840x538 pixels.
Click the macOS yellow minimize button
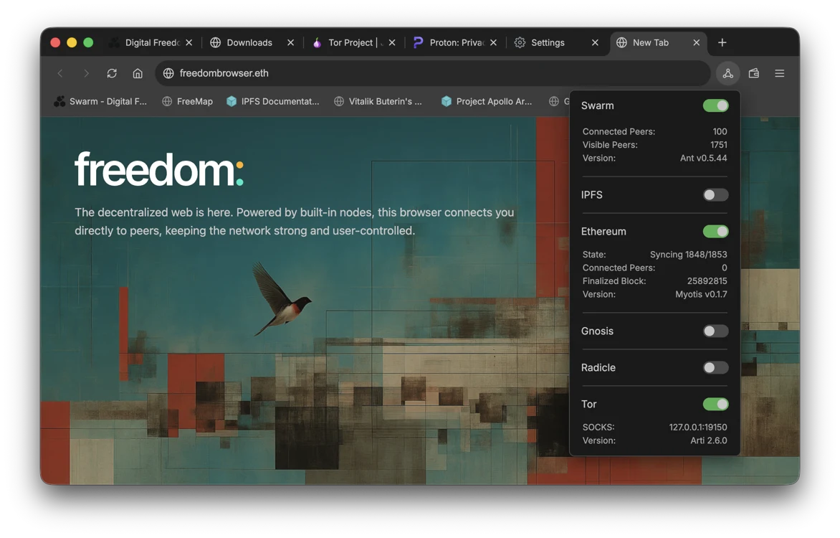pos(72,42)
